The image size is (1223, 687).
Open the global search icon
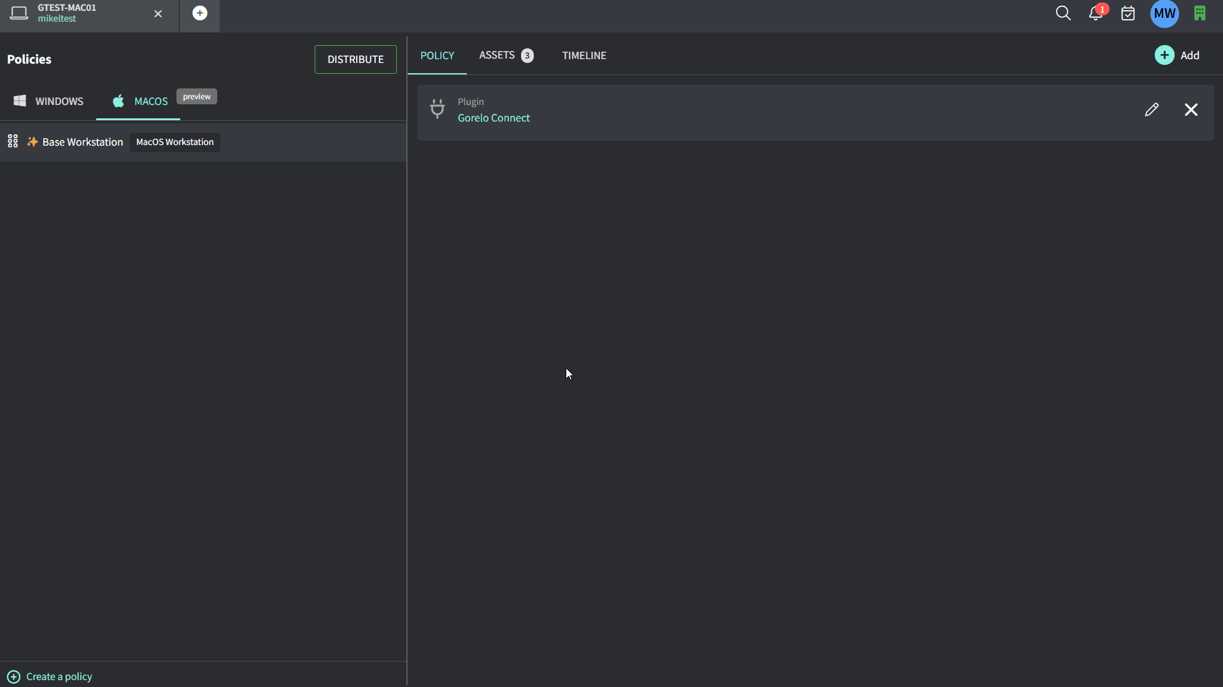1062,13
